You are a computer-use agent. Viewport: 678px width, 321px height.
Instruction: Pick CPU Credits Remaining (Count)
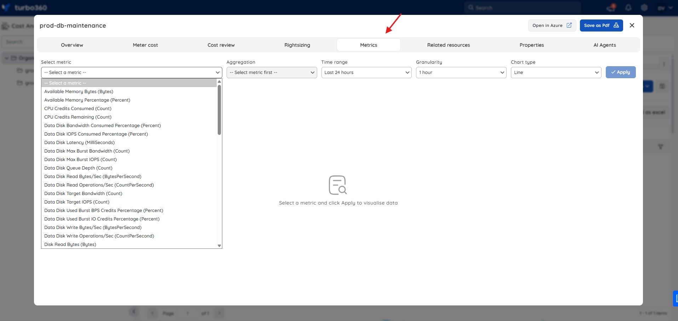(x=129, y=117)
